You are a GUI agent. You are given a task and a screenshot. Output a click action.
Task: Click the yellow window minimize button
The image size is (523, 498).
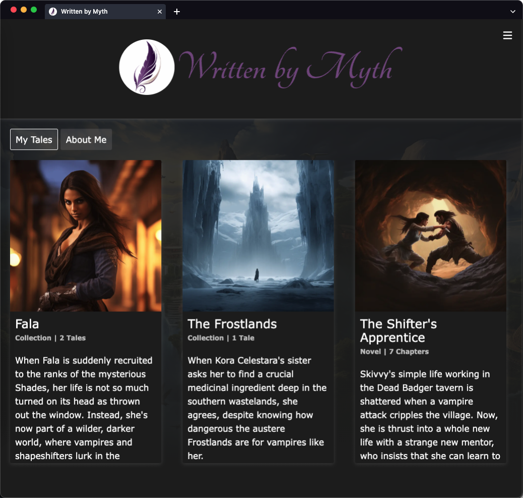[24, 10]
